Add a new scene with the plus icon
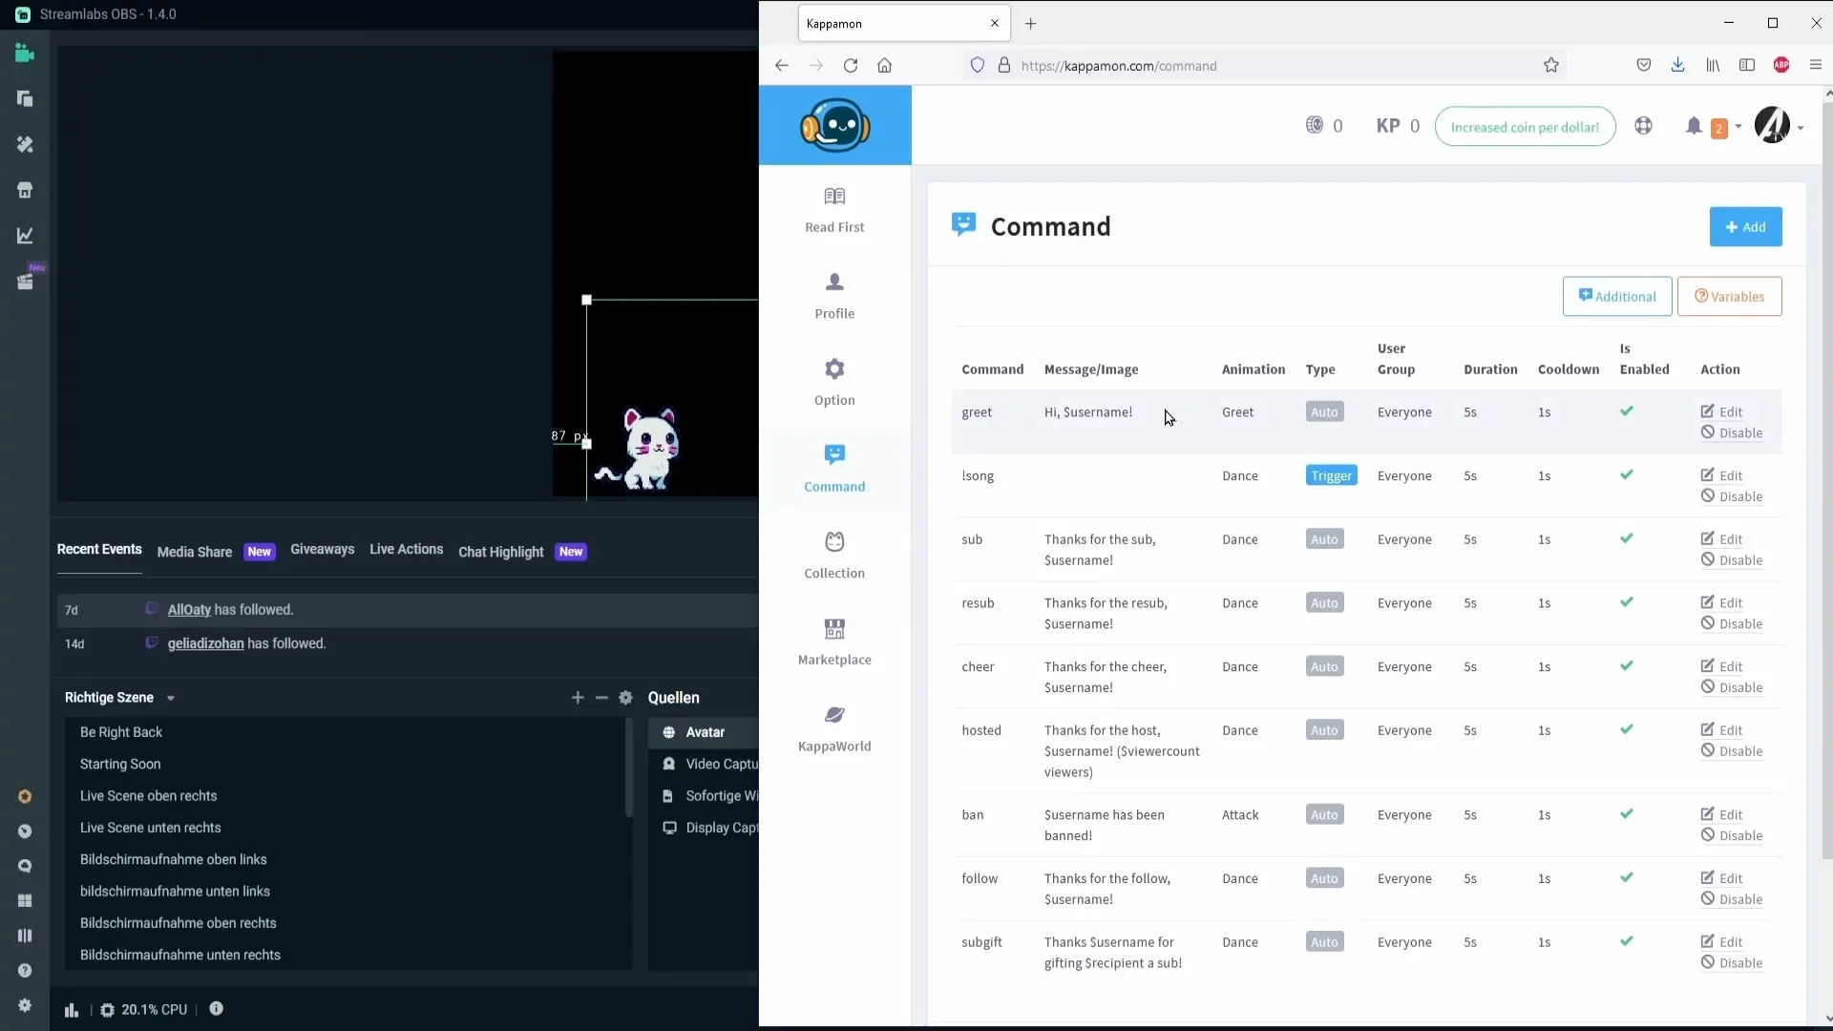The width and height of the screenshot is (1833, 1031). [x=578, y=698]
